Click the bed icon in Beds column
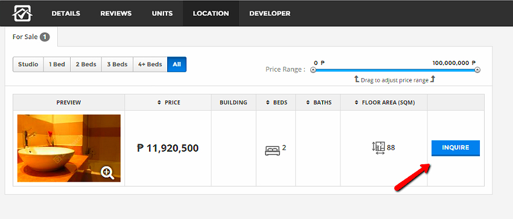The image size is (513, 219). [x=272, y=150]
